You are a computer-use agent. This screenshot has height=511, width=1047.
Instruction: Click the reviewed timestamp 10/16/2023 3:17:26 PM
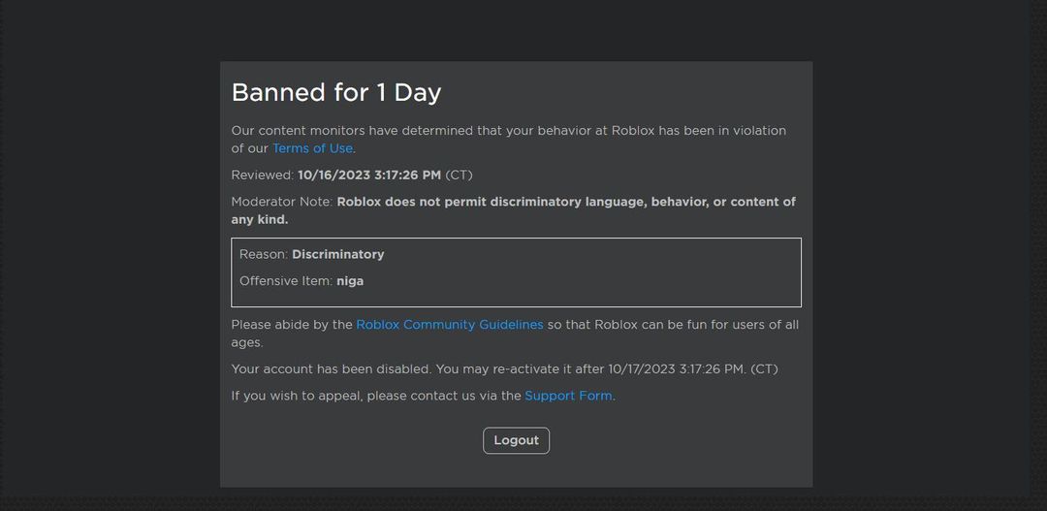[x=369, y=176]
